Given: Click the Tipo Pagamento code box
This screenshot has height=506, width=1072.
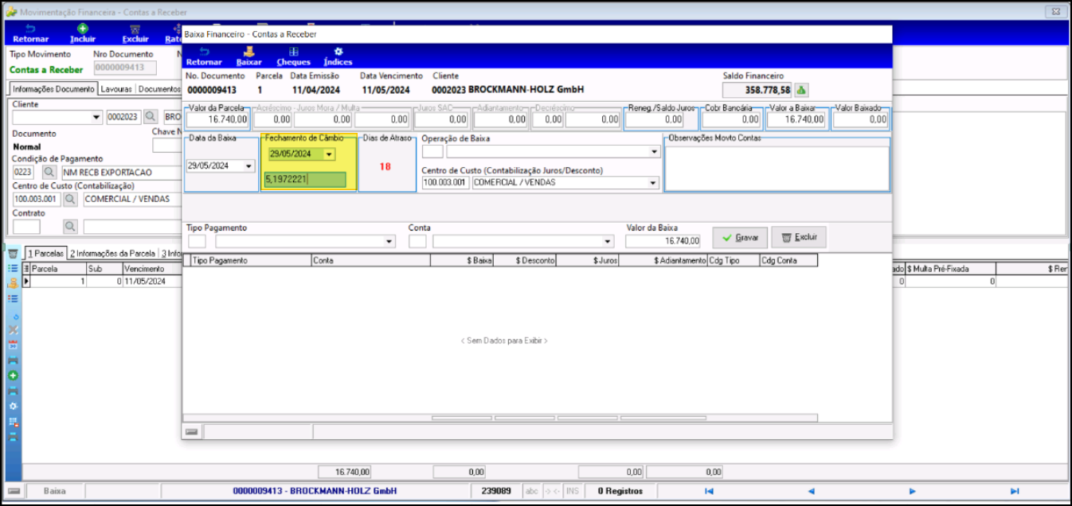Looking at the screenshot, I should [197, 241].
